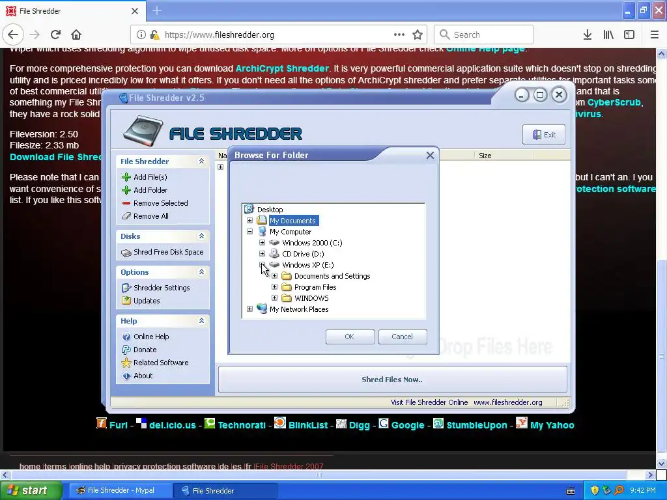Open the StumbleUpon bookmark link
Screen dimensions: 667x500
click(476, 425)
